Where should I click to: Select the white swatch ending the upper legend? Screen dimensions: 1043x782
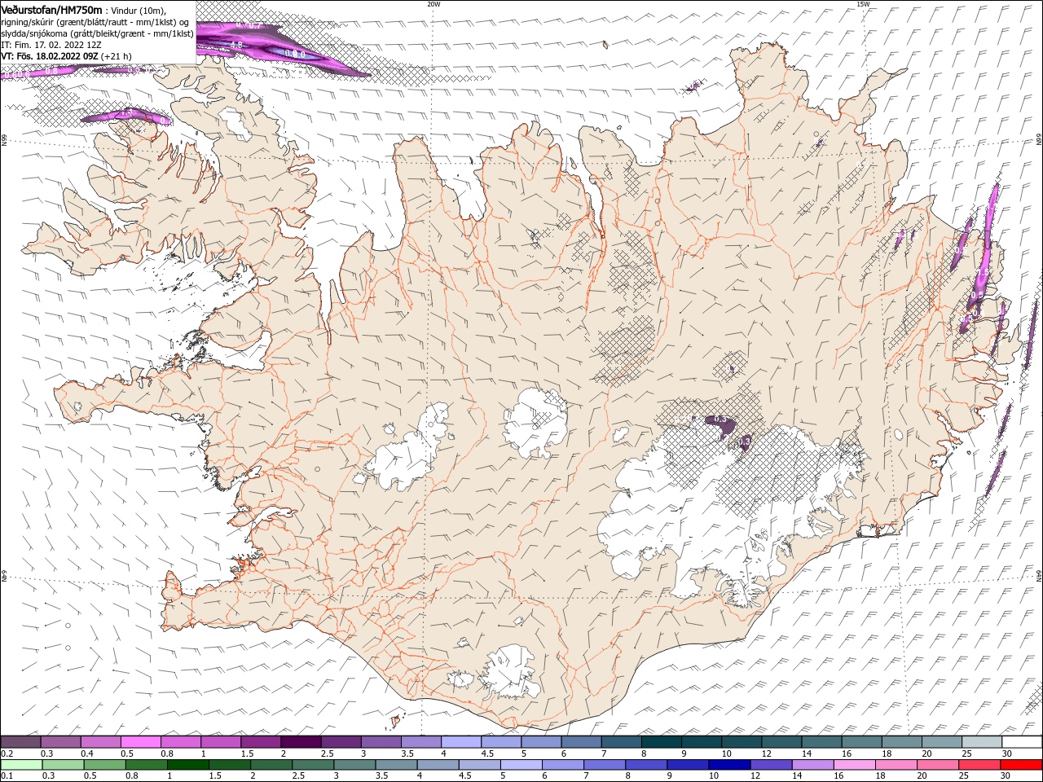(1022, 742)
